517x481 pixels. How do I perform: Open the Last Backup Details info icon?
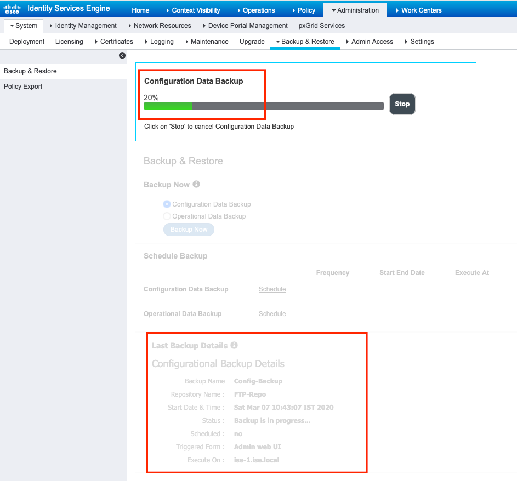tap(234, 345)
